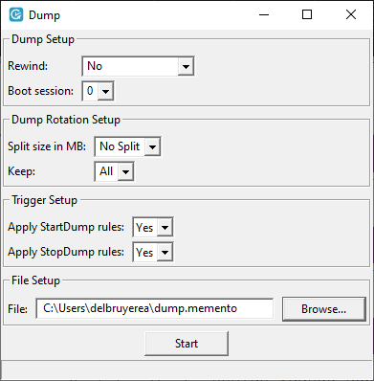The height and width of the screenshot is (381, 374).
Task: Maximize the Dump window
Action: pyautogui.click(x=307, y=14)
